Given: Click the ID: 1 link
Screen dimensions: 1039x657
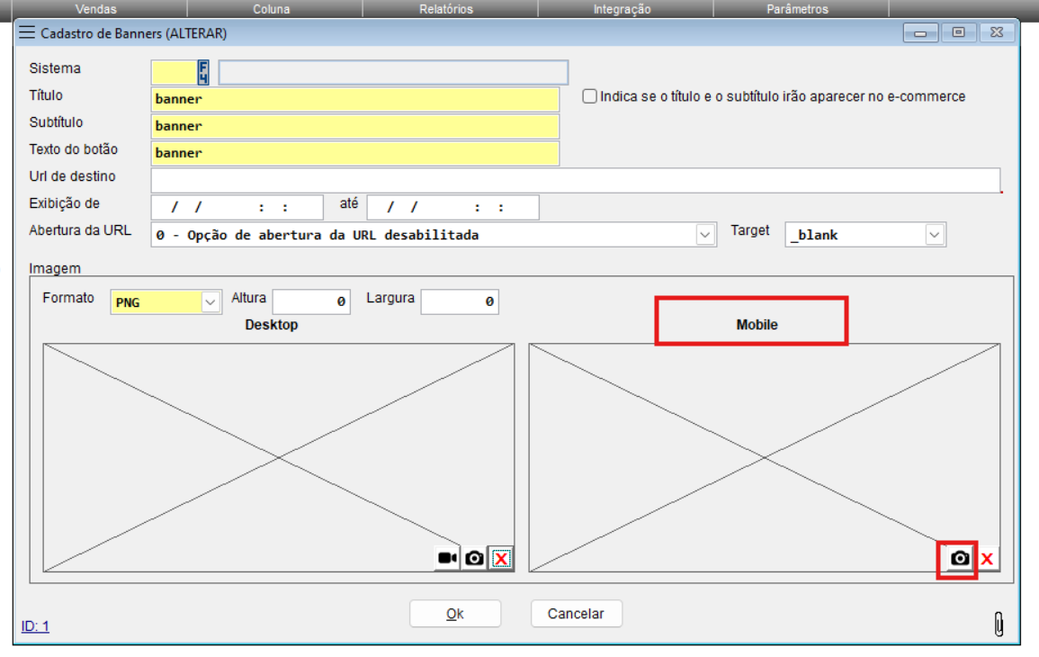Looking at the screenshot, I should 35,625.
